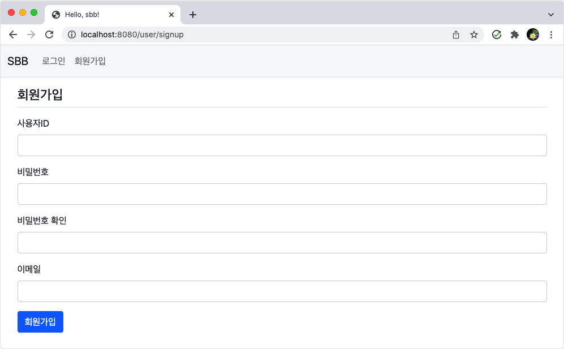Click into the 비밀번호 확인 input field
564x349 pixels.
[282, 243]
